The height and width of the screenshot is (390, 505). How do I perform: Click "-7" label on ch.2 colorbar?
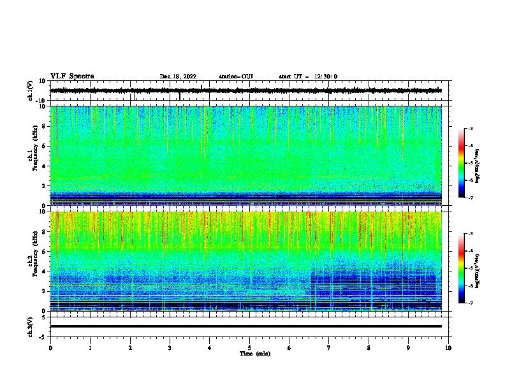(470, 303)
